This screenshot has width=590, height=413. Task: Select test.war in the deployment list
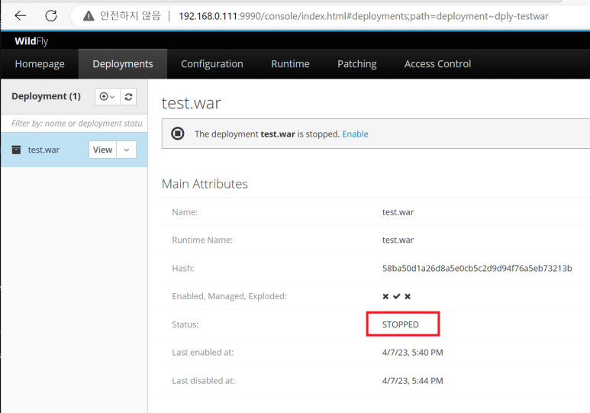point(44,150)
